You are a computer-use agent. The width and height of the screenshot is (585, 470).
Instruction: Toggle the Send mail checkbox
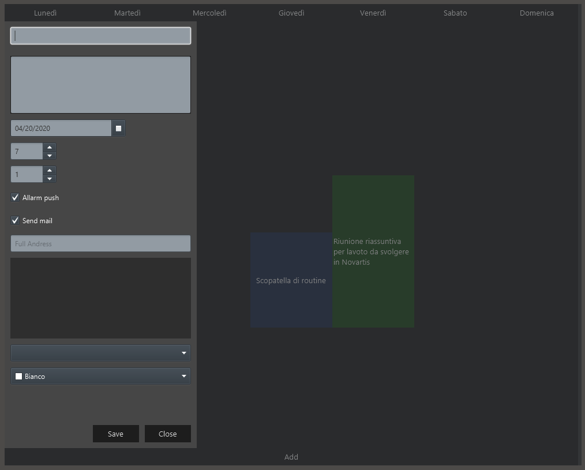tap(15, 220)
